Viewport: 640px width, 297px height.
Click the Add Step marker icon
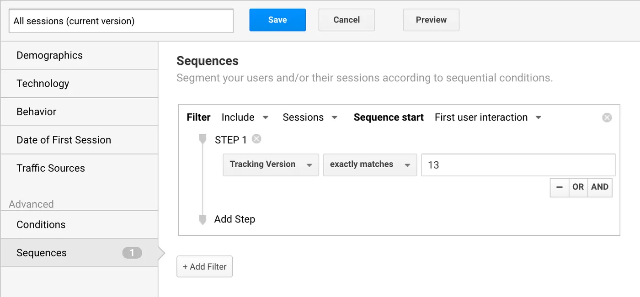(x=203, y=220)
